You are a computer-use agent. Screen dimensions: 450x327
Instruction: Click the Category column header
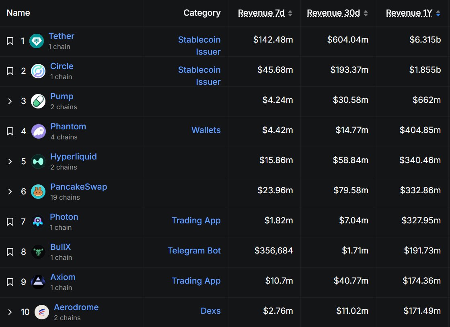pos(202,13)
